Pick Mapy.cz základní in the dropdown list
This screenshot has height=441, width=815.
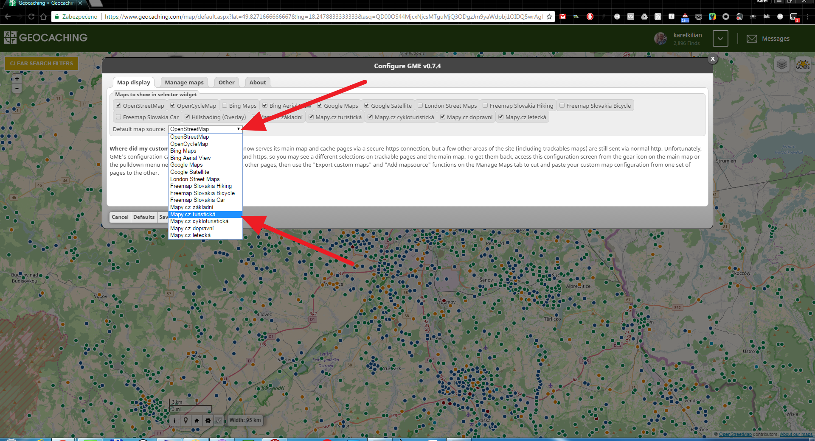tap(205, 207)
